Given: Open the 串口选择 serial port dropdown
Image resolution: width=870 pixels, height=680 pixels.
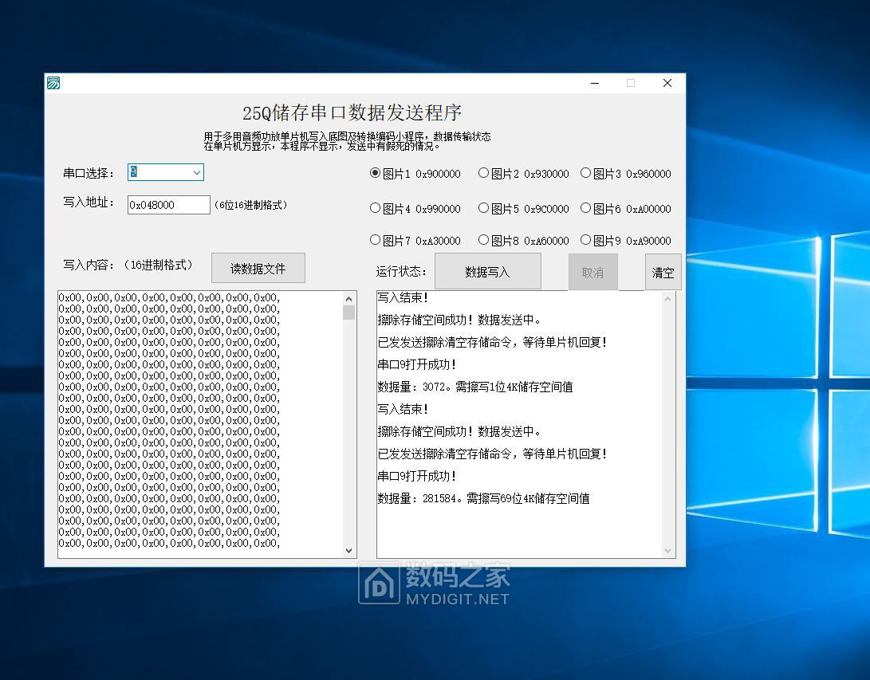Looking at the screenshot, I should 196,172.
